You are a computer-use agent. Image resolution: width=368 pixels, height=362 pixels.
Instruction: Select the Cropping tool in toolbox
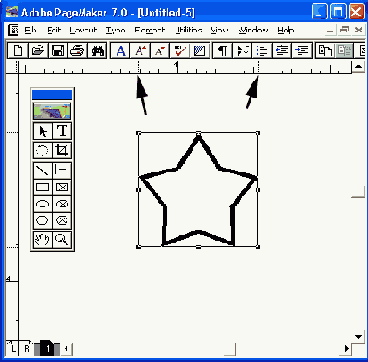click(62, 150)
